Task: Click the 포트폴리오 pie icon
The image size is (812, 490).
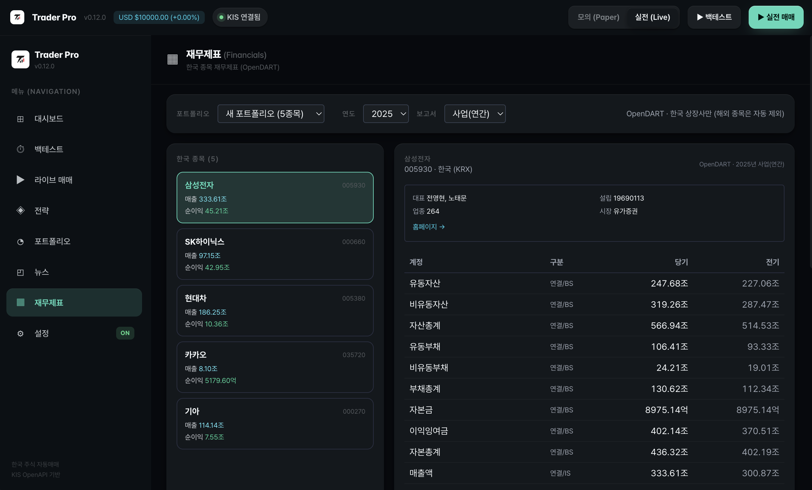Action: [20, 242]
